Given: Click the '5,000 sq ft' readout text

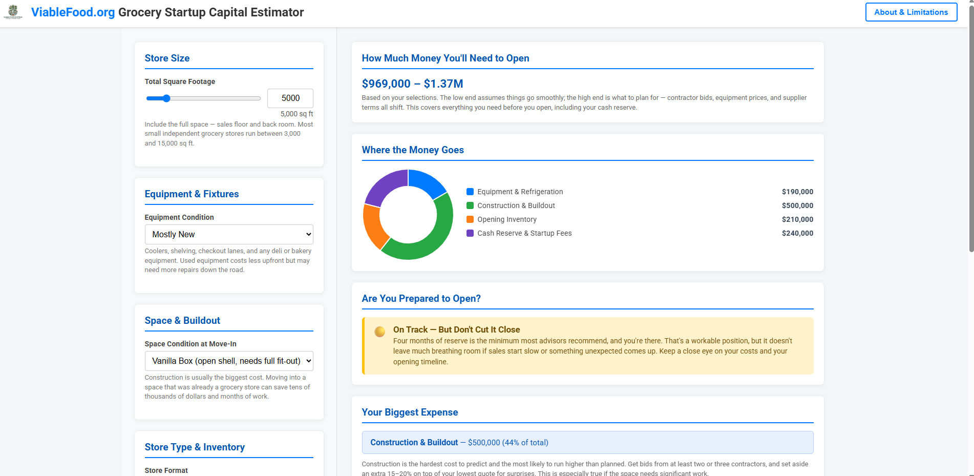Looking at the screenshot, I should coord(297,114).
